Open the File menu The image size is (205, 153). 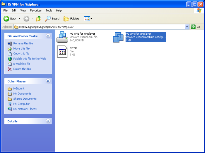(5, 10)
